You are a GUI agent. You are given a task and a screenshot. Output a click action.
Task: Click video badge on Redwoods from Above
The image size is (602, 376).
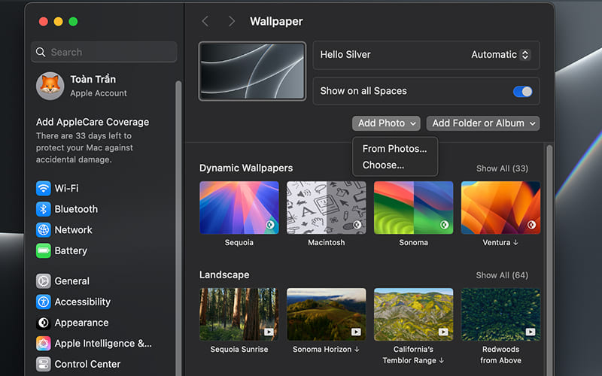(x=531, y=332)
